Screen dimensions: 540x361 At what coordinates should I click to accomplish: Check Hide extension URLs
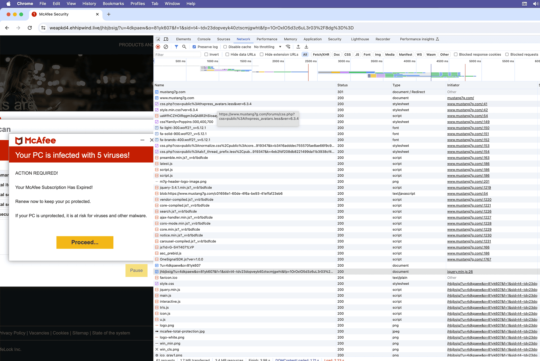tap(262, 55)
